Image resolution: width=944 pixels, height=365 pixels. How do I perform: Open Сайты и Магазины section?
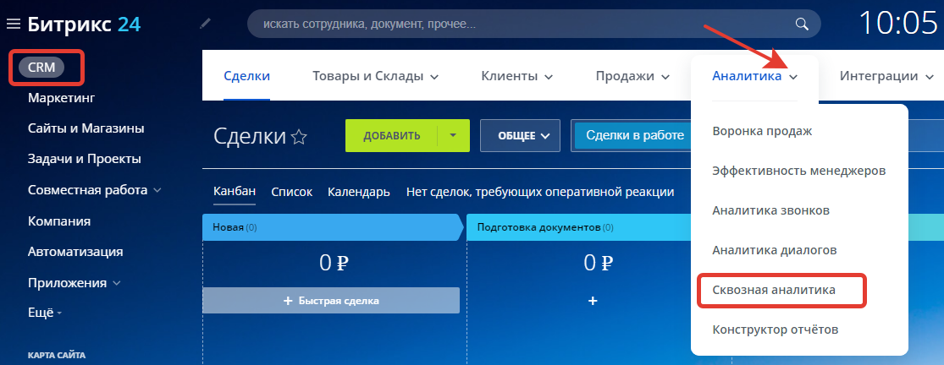[x=86, y=128]
